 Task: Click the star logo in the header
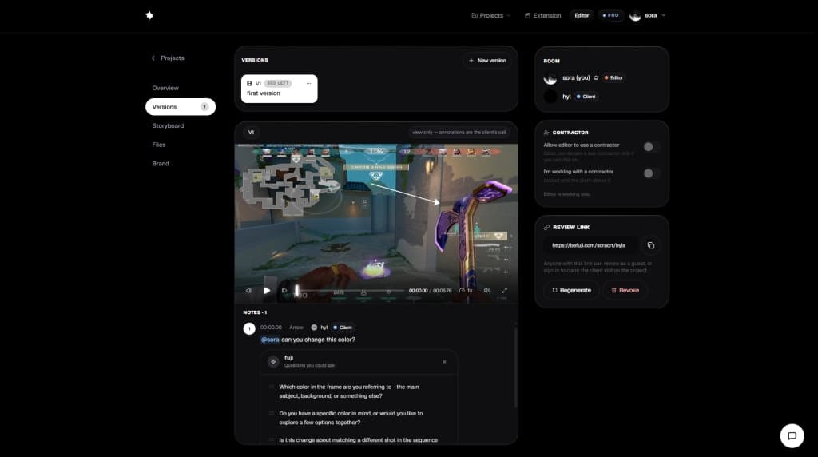pyautogui.click(x=149, y=15)
